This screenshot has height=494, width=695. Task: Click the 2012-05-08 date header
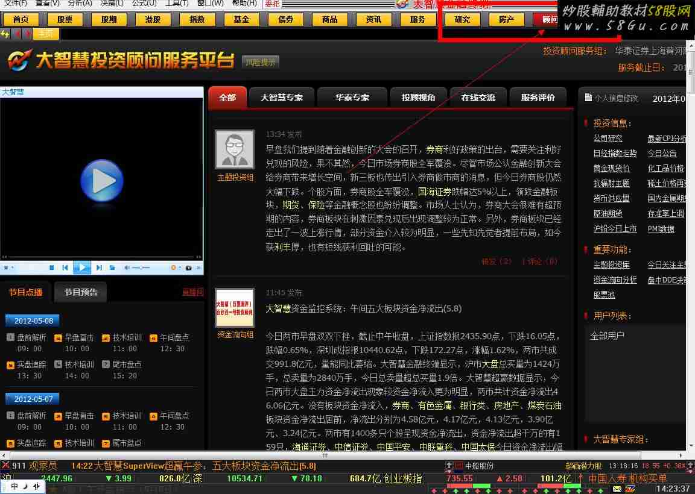33,321
